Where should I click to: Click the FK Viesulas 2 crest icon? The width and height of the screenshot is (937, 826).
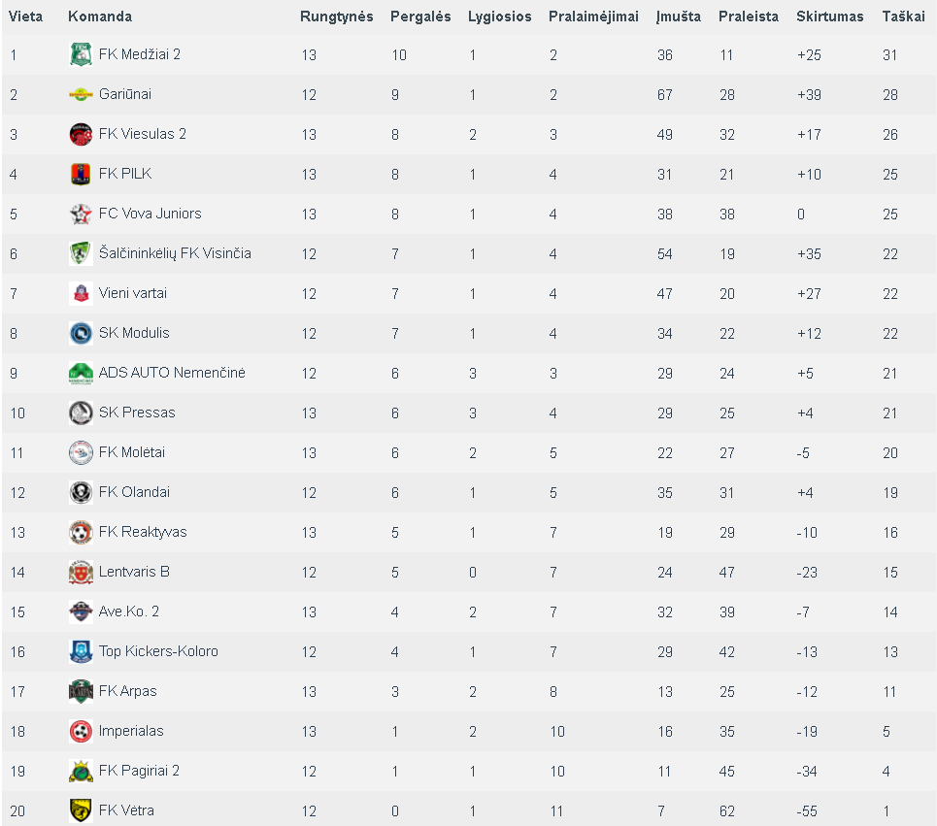click(x=81, y=134)
